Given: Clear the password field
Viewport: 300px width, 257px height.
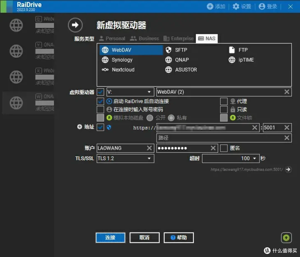Looking at the screenshot, I should pos(213,148).
